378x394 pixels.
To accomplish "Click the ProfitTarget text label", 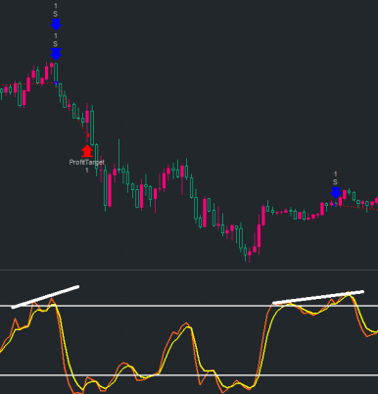I will pos(87,162).
